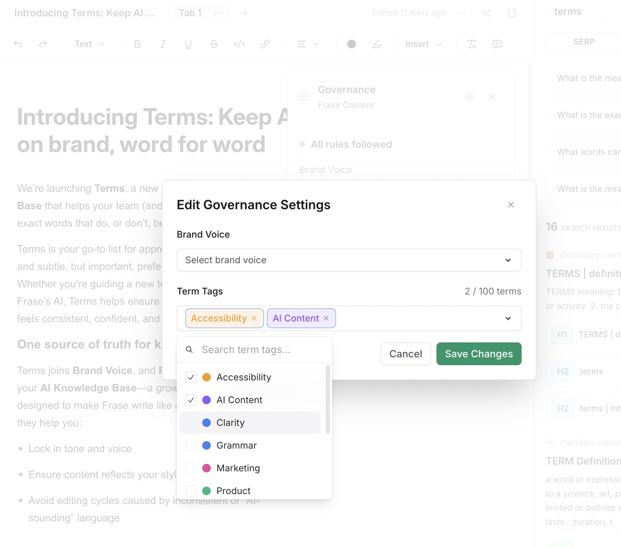Click Save Changes

[479, 354]
